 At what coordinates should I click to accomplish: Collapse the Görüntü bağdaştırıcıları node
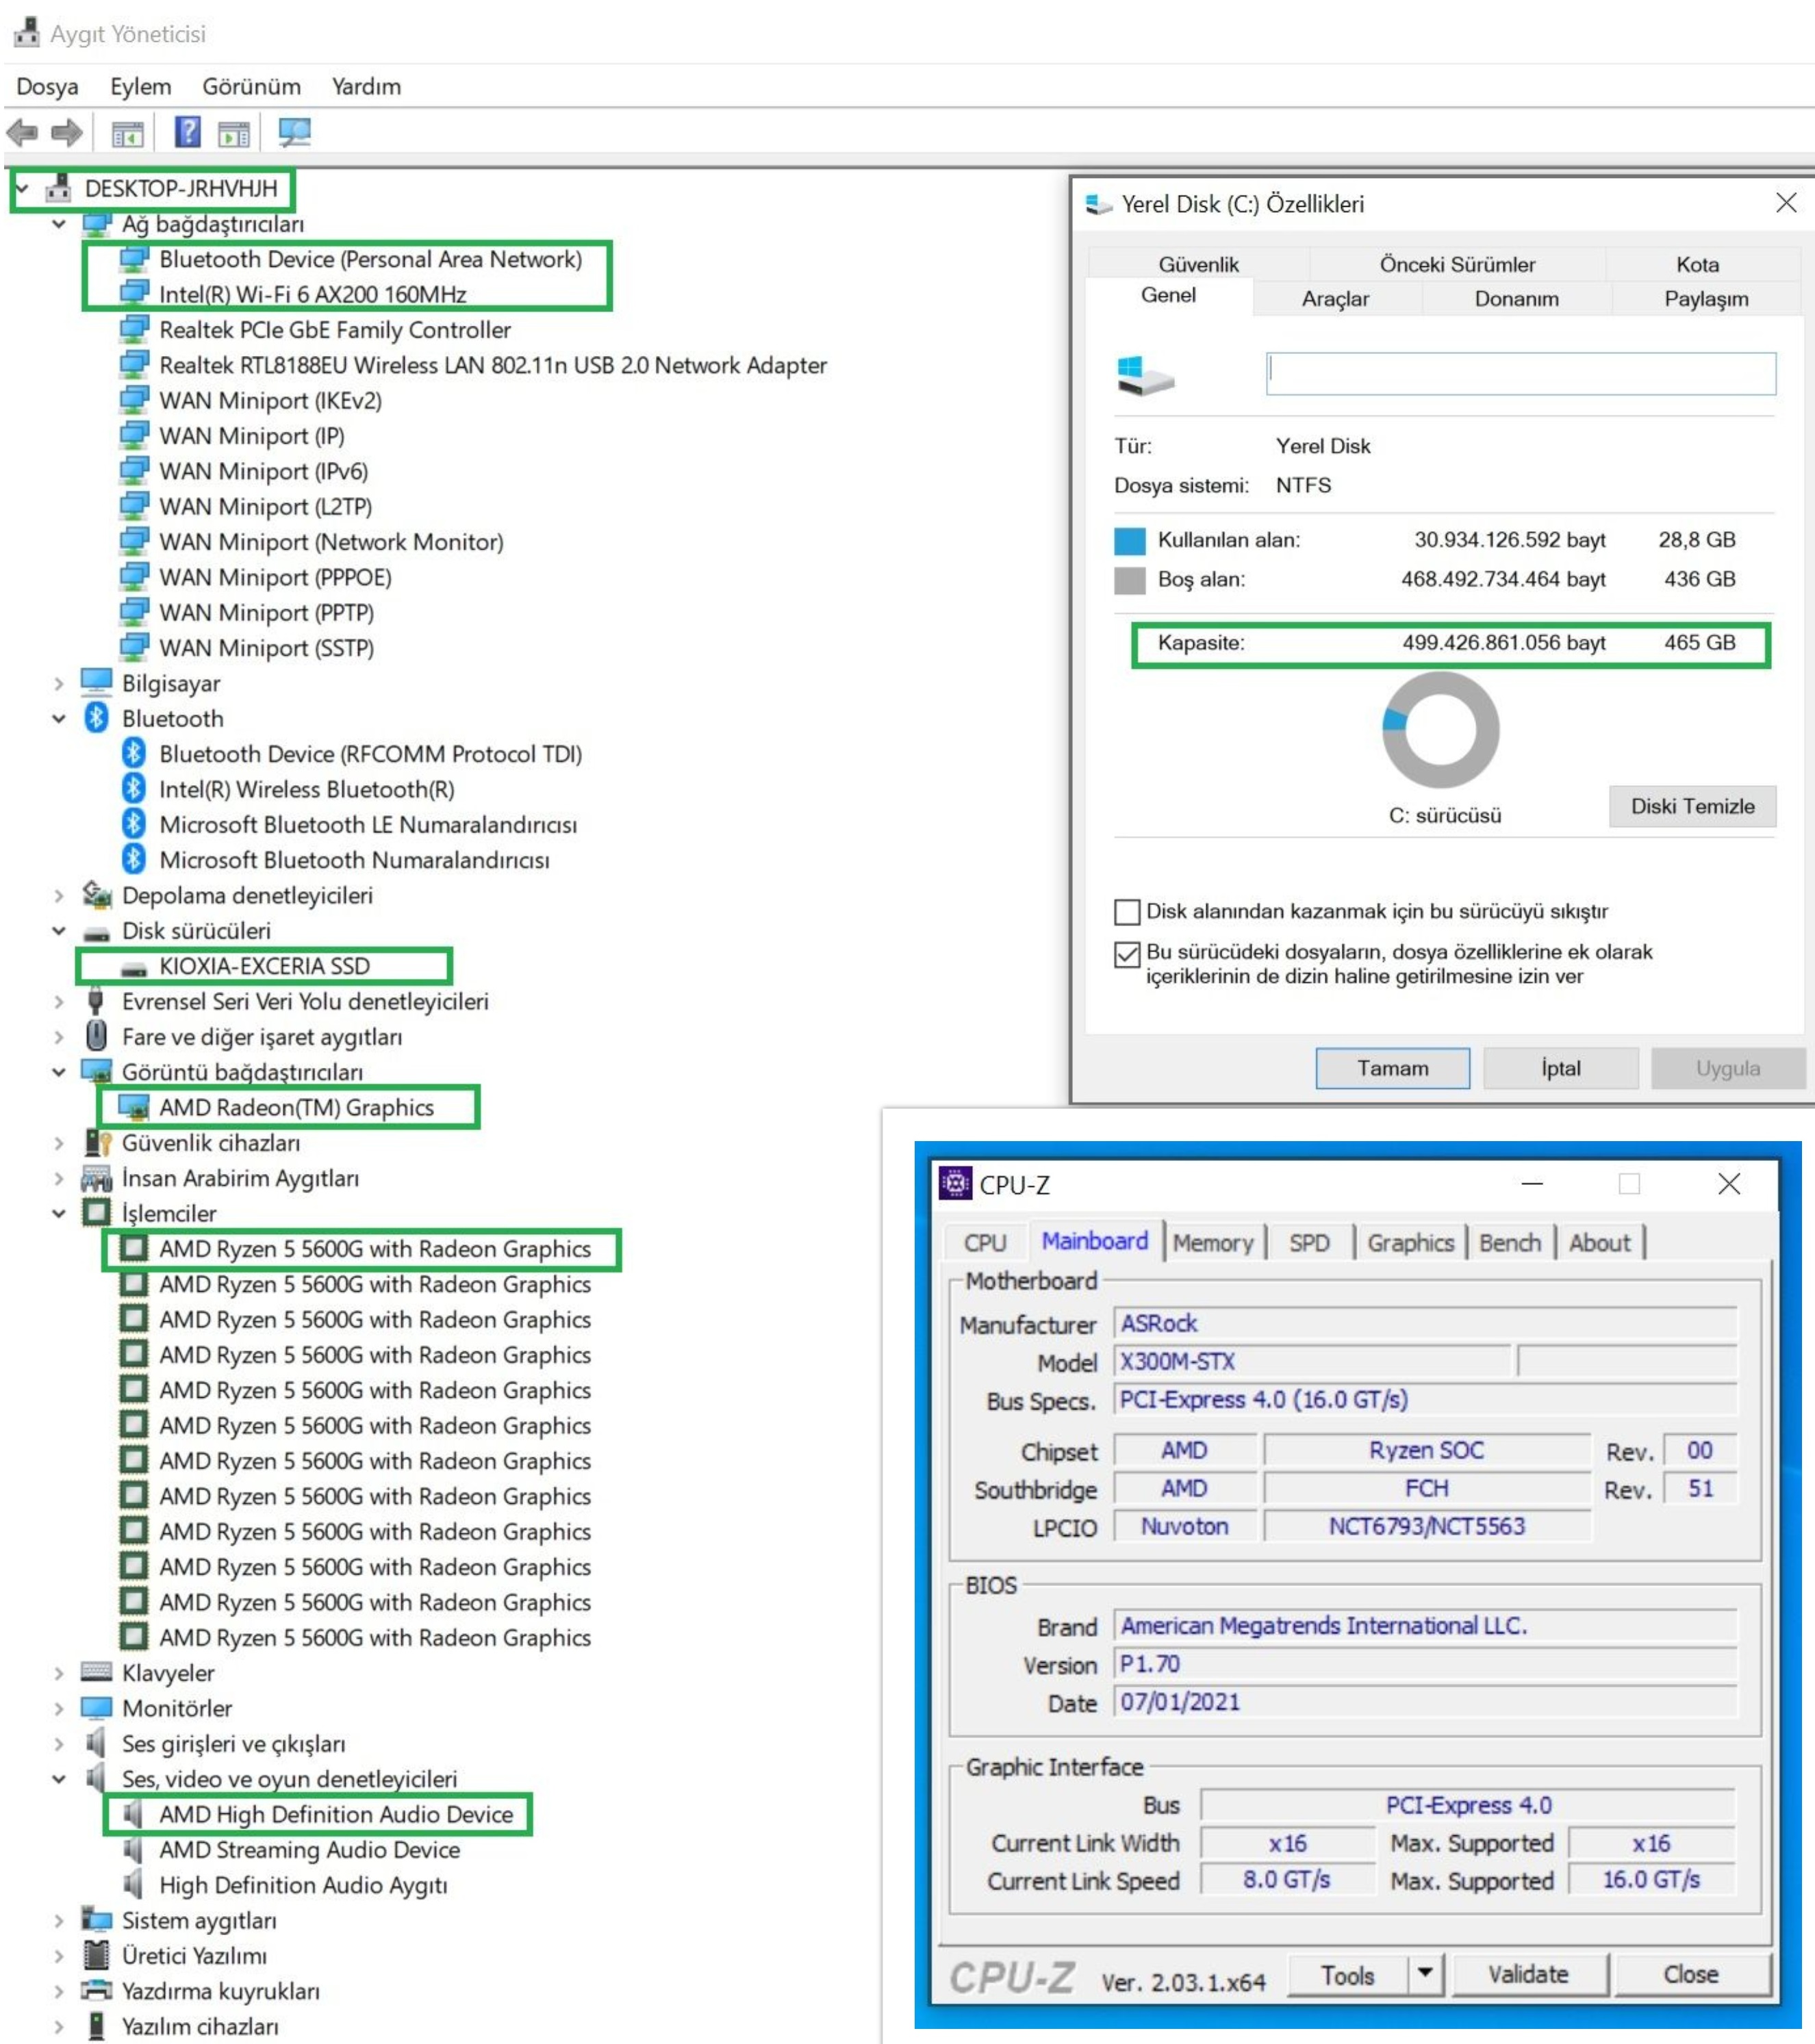coord(59,1072)
